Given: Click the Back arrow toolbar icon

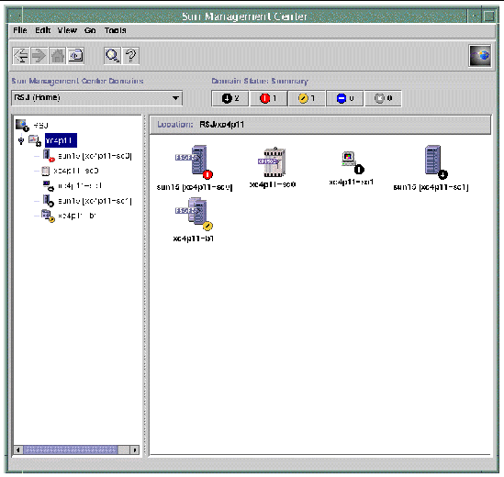Looking at the screenshot, I should click(21, 56).
